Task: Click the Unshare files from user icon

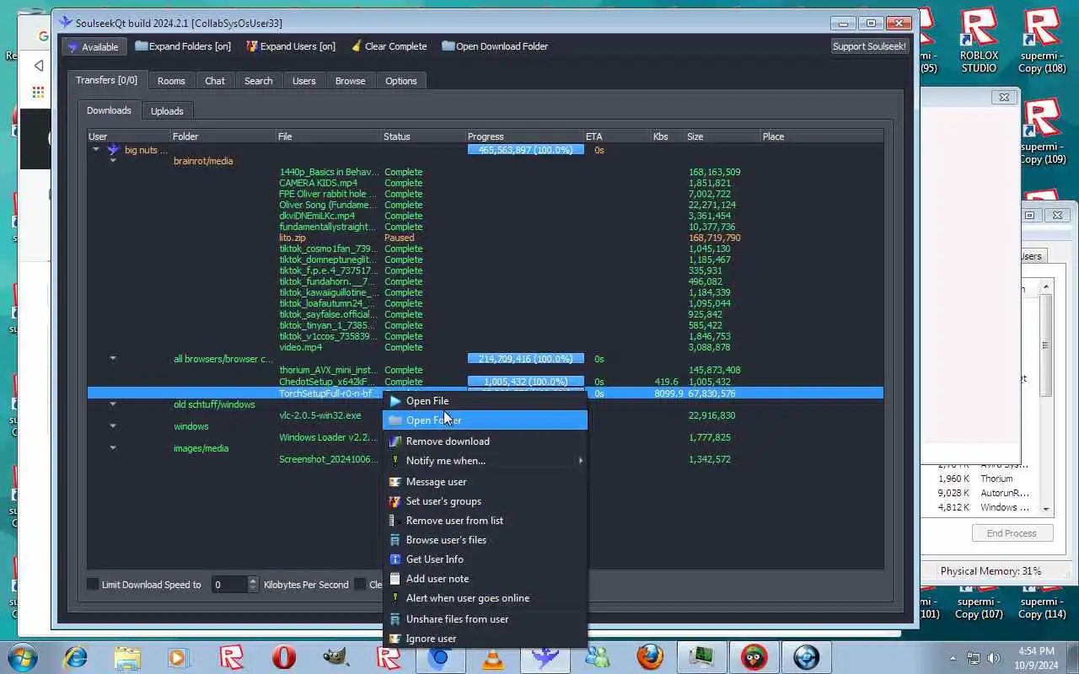Action: [395, 619]
